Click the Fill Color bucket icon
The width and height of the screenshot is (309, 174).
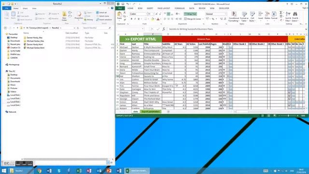(153, 19)
